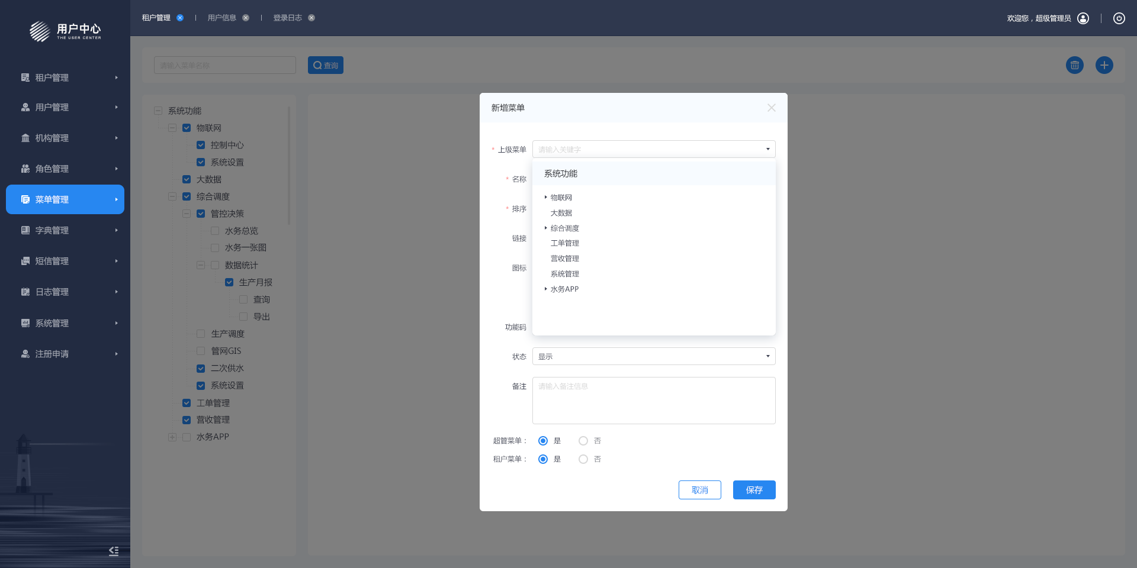Screen dimensions: 1137x568
Task: Click the 保存 button
Action: 754,490
